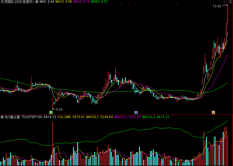Viewport: 233px width, 166px height.
Task: Click the MAVOL1: 6248.64 label
Action: [x=99, y=117]
